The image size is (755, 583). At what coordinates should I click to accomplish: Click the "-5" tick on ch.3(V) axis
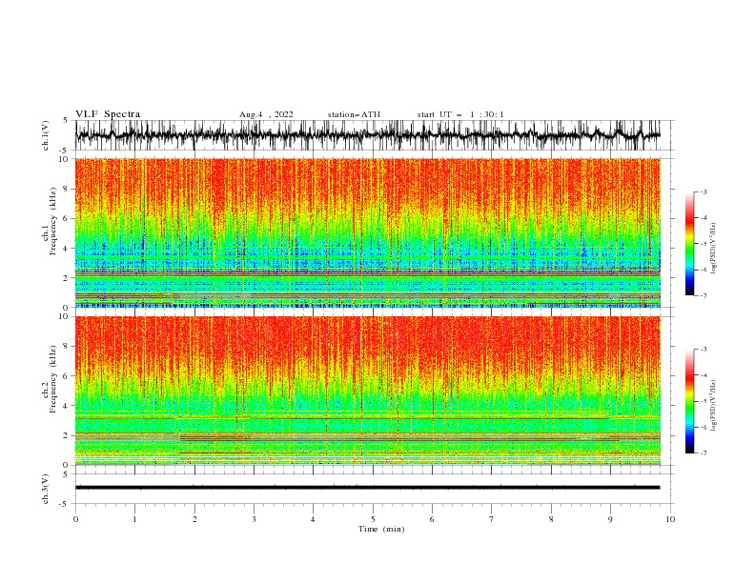pyautogui.click(x=65, y=504)
